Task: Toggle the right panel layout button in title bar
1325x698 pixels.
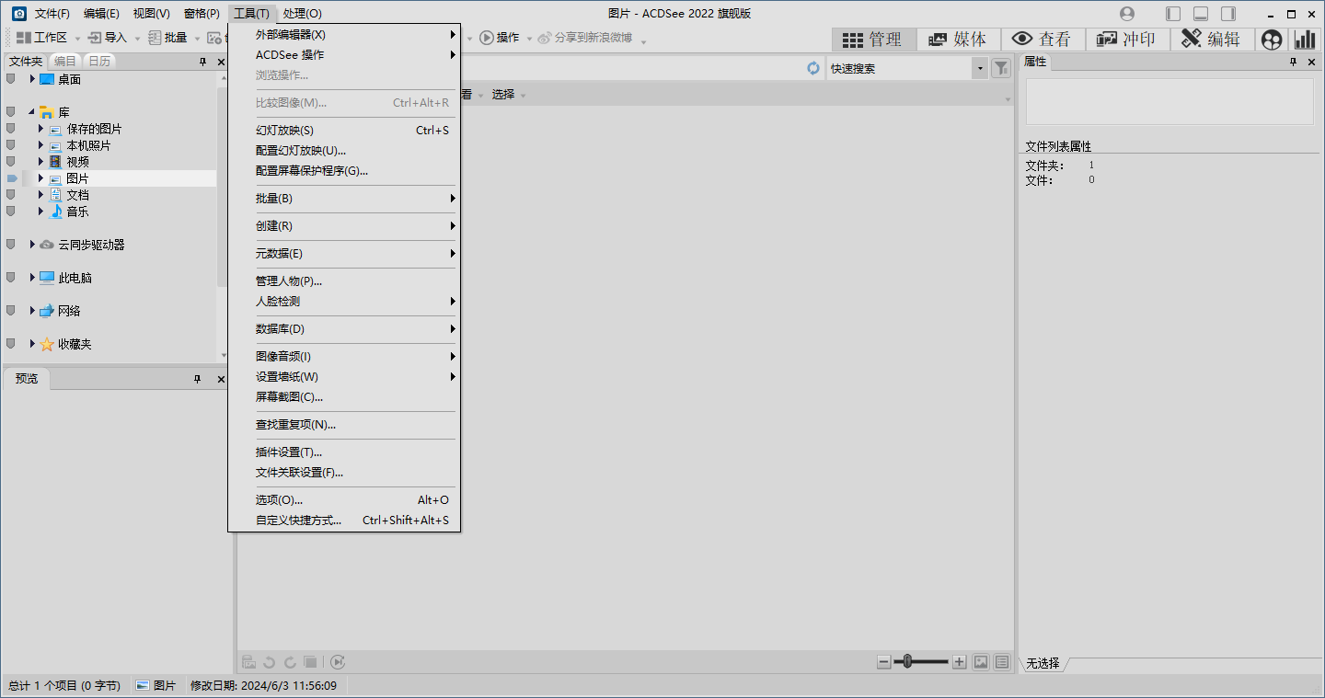Action: tap(1227, 14)
